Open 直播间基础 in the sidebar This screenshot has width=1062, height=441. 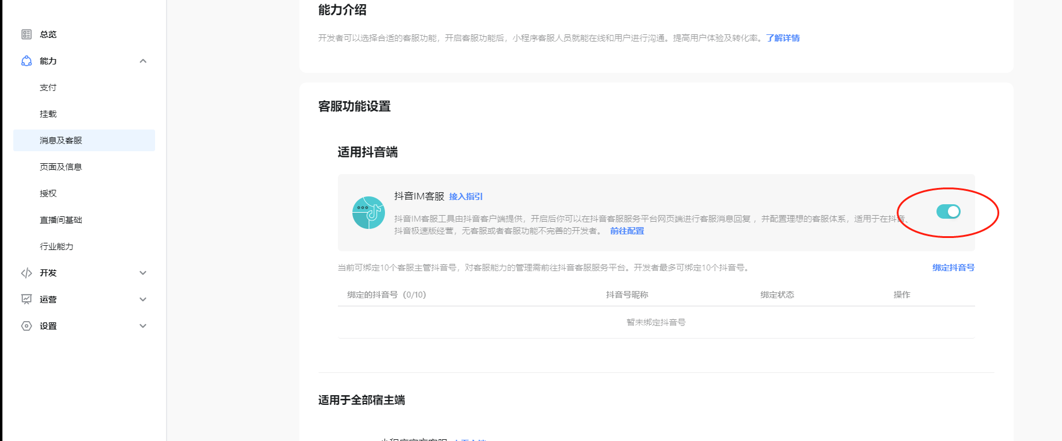[x=61, y=220]
